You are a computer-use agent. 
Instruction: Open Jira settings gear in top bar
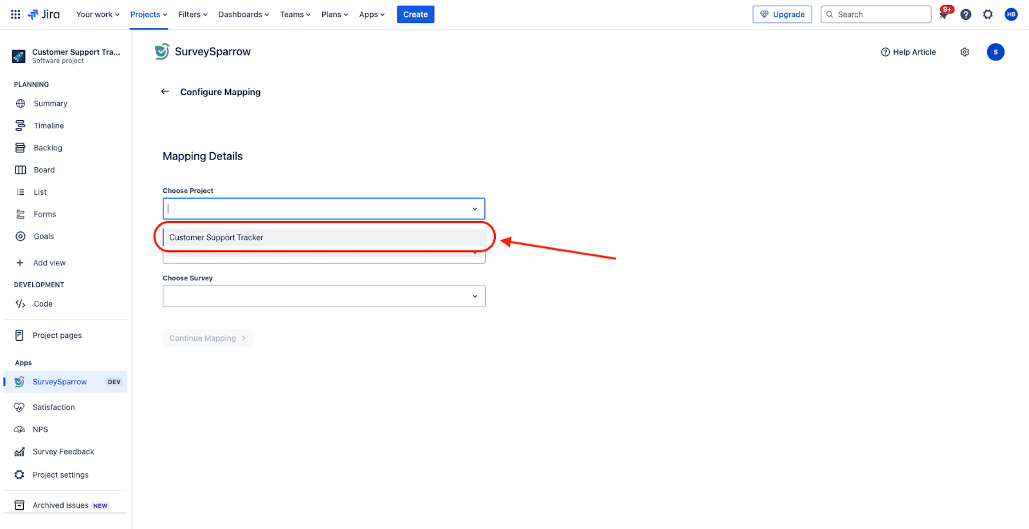pyautogui.click(x=988, y=15)
